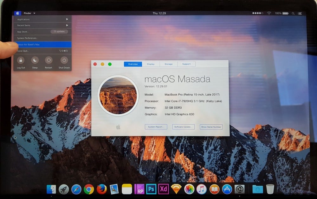Minimize window with the yellow button

tap(102, 64)
